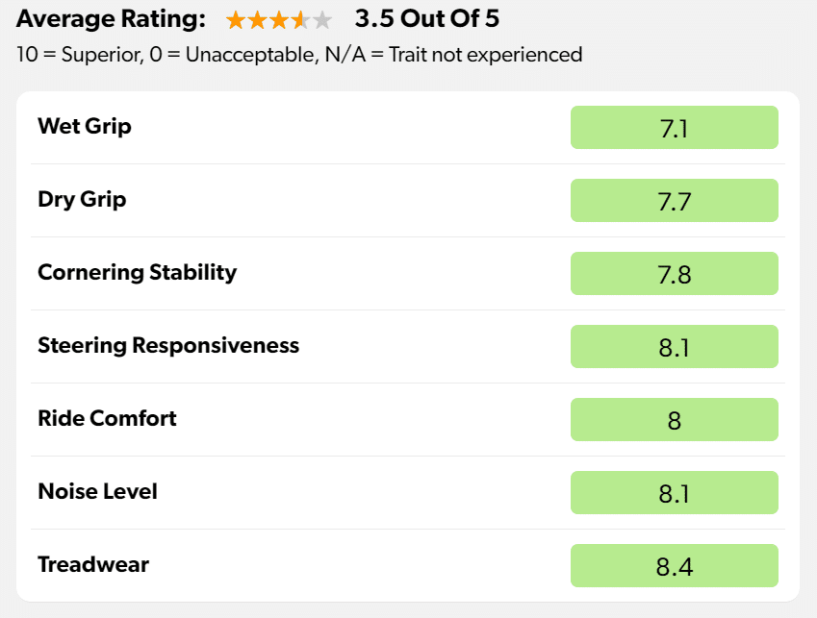Select the Wet Grip label
Viewport: 817px width, 618px height.
pyautogui.click(x=85, y=126)
